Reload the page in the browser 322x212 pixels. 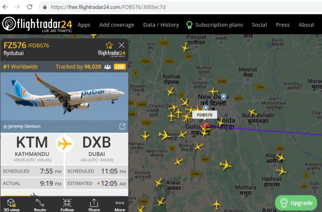pyautogui.click(x=30, y=7)
